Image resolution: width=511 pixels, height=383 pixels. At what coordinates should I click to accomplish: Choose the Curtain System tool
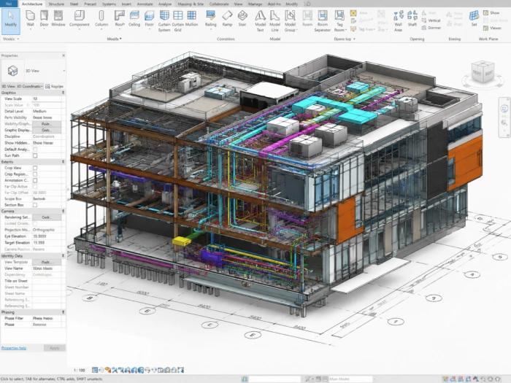click(x=164, y=21)
